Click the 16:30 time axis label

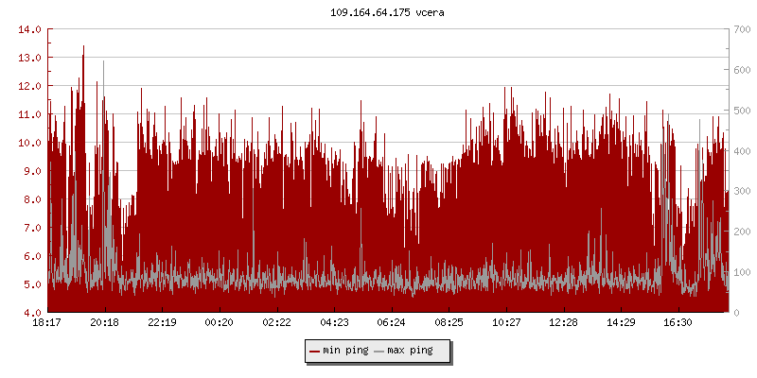click(x=678, y=323)
